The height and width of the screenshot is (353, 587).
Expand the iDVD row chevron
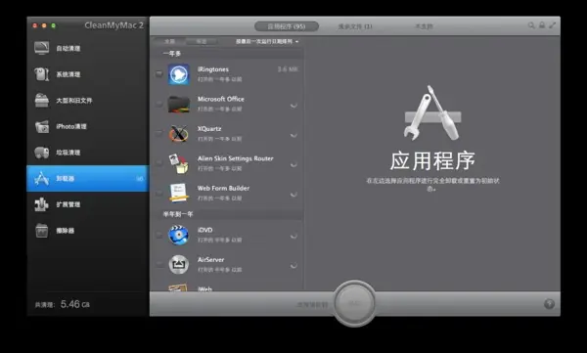point(293,237)
